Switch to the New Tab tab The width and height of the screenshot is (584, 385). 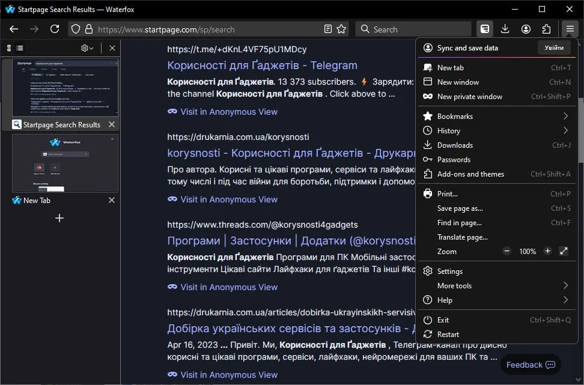click(x=37, y=201)
